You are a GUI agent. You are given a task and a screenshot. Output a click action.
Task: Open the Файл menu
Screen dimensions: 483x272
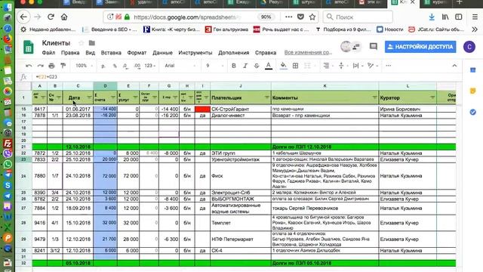click(x=48, y=53)
